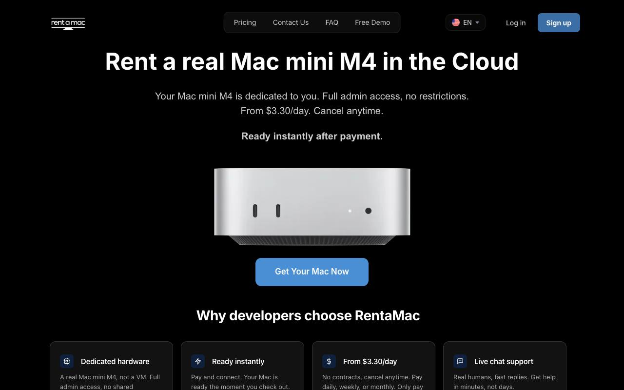Screen dimensions: 624x390
Task: Click the Dedicated hardware chip icon
Action: [x=67, y=361]
